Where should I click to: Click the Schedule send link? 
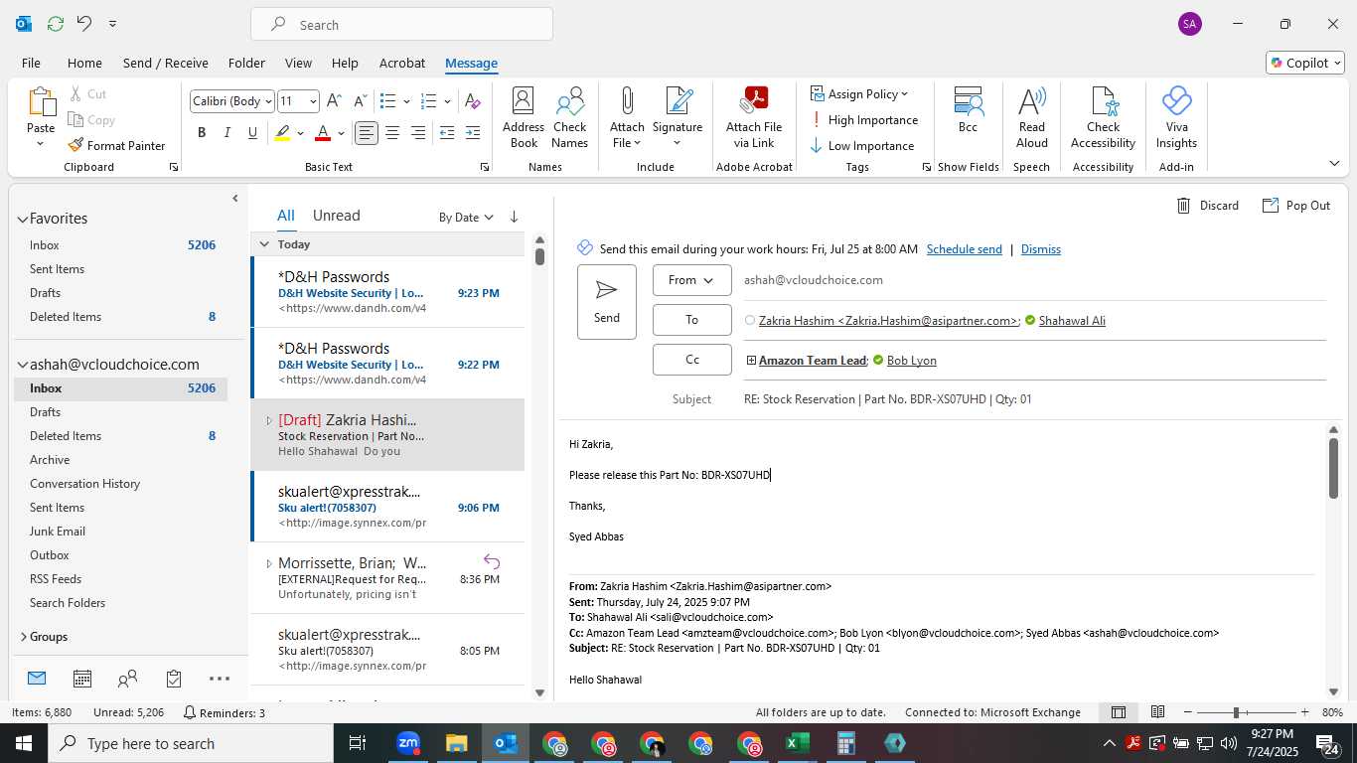964,249
